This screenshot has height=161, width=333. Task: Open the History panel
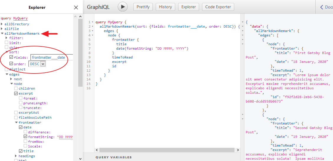pyautogui.click(x=165, y=7)
